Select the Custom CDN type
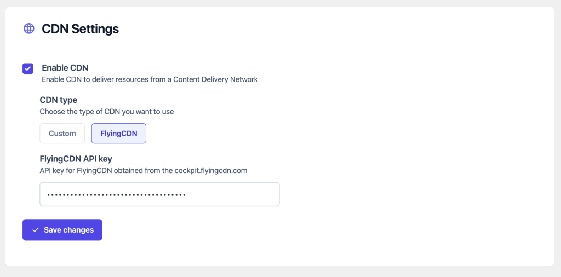561x277 pixels. point(62,134)
